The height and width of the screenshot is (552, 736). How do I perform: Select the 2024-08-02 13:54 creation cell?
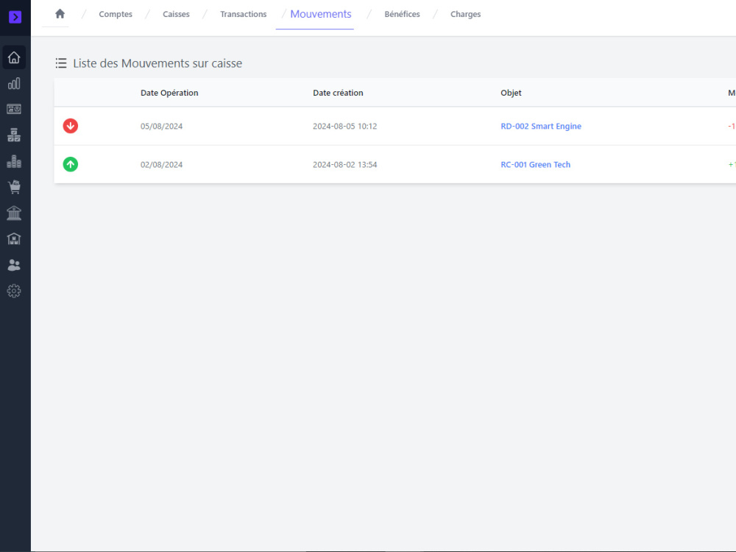click(345, 165)
